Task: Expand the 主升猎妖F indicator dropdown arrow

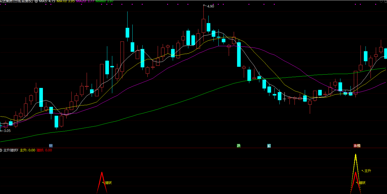Action: pyautogui.click(x=1, y=150)
